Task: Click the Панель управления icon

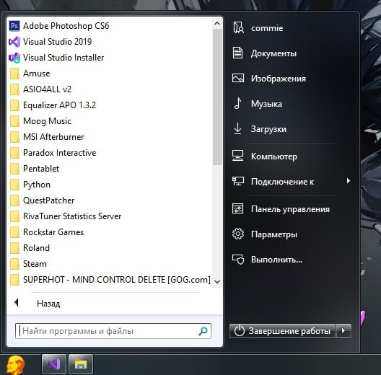Action: coord(237,208)
